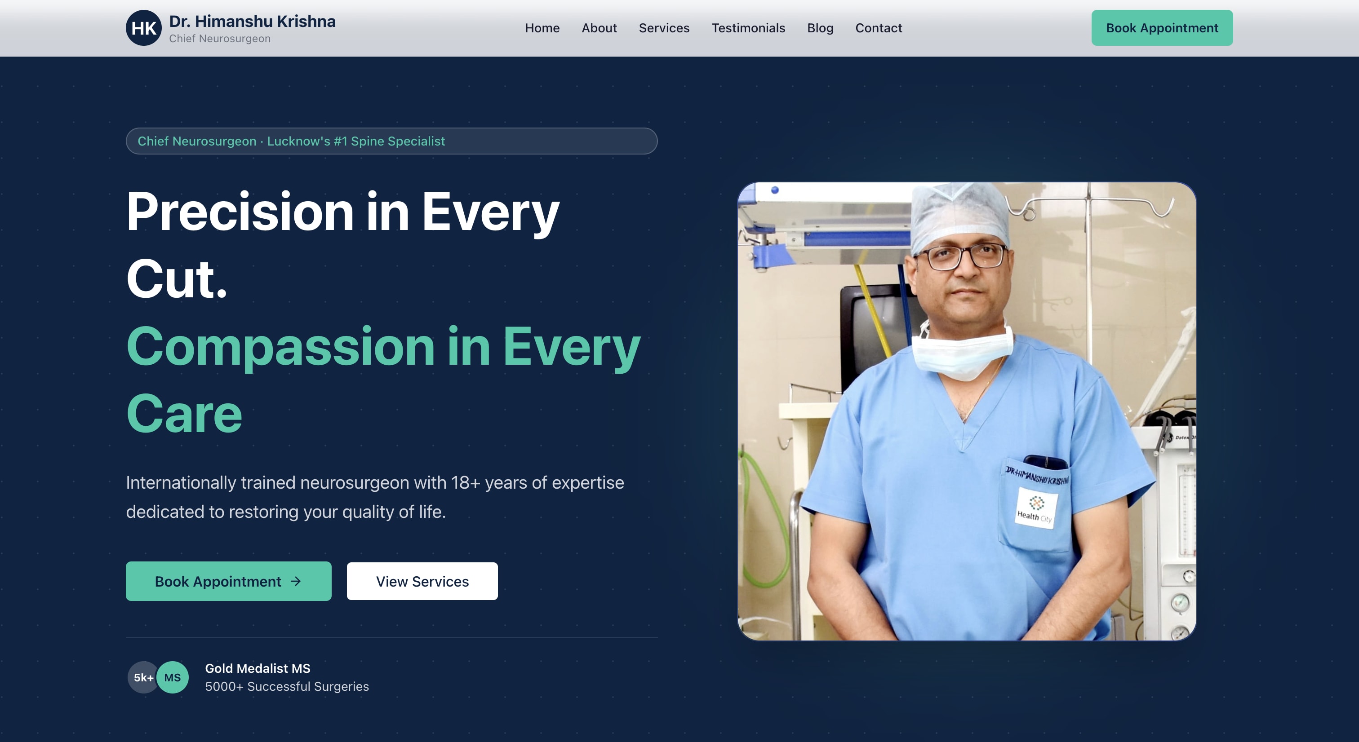
Task: Click the Chief Neurosurgeon spine specialist pill
Action: (391, 141)
